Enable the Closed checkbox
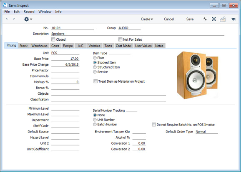Screen dimensions: 241x172 coord(53,39)
